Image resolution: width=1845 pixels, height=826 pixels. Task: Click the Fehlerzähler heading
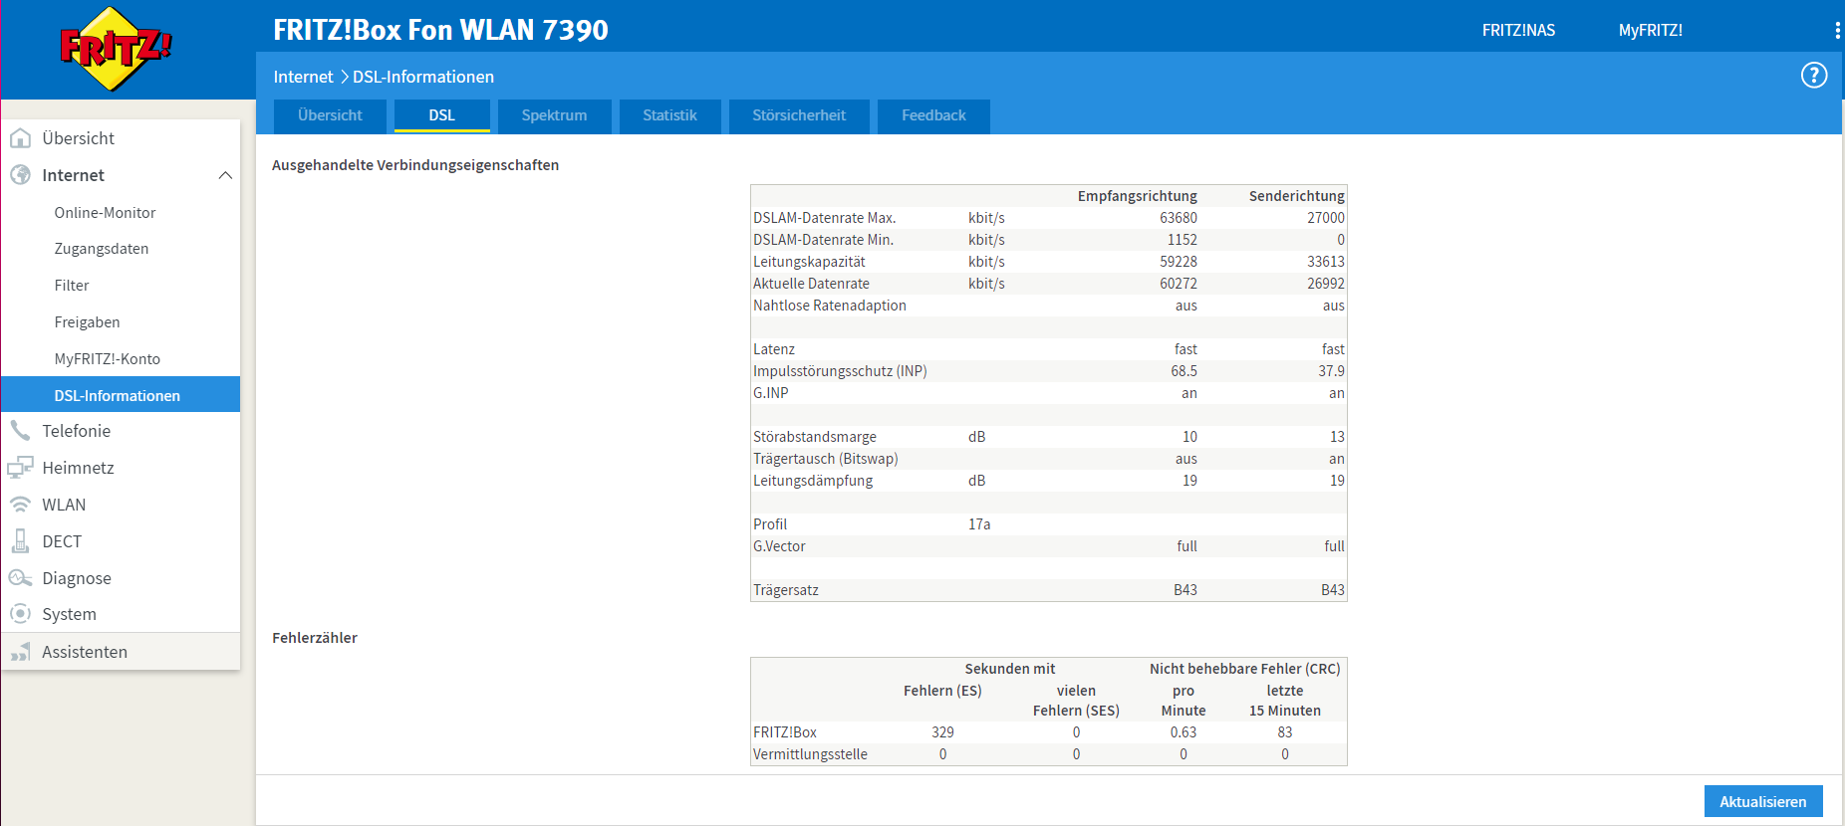point(315,638)
